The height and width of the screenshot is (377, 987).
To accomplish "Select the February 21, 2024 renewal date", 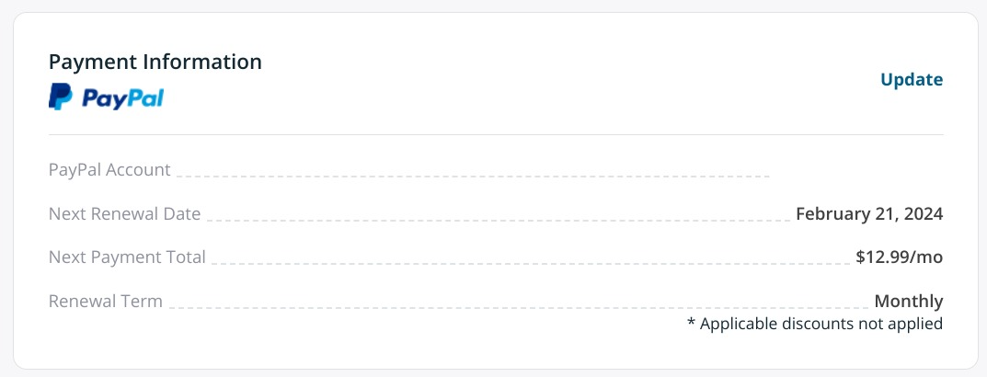I will tap(868, 214).
